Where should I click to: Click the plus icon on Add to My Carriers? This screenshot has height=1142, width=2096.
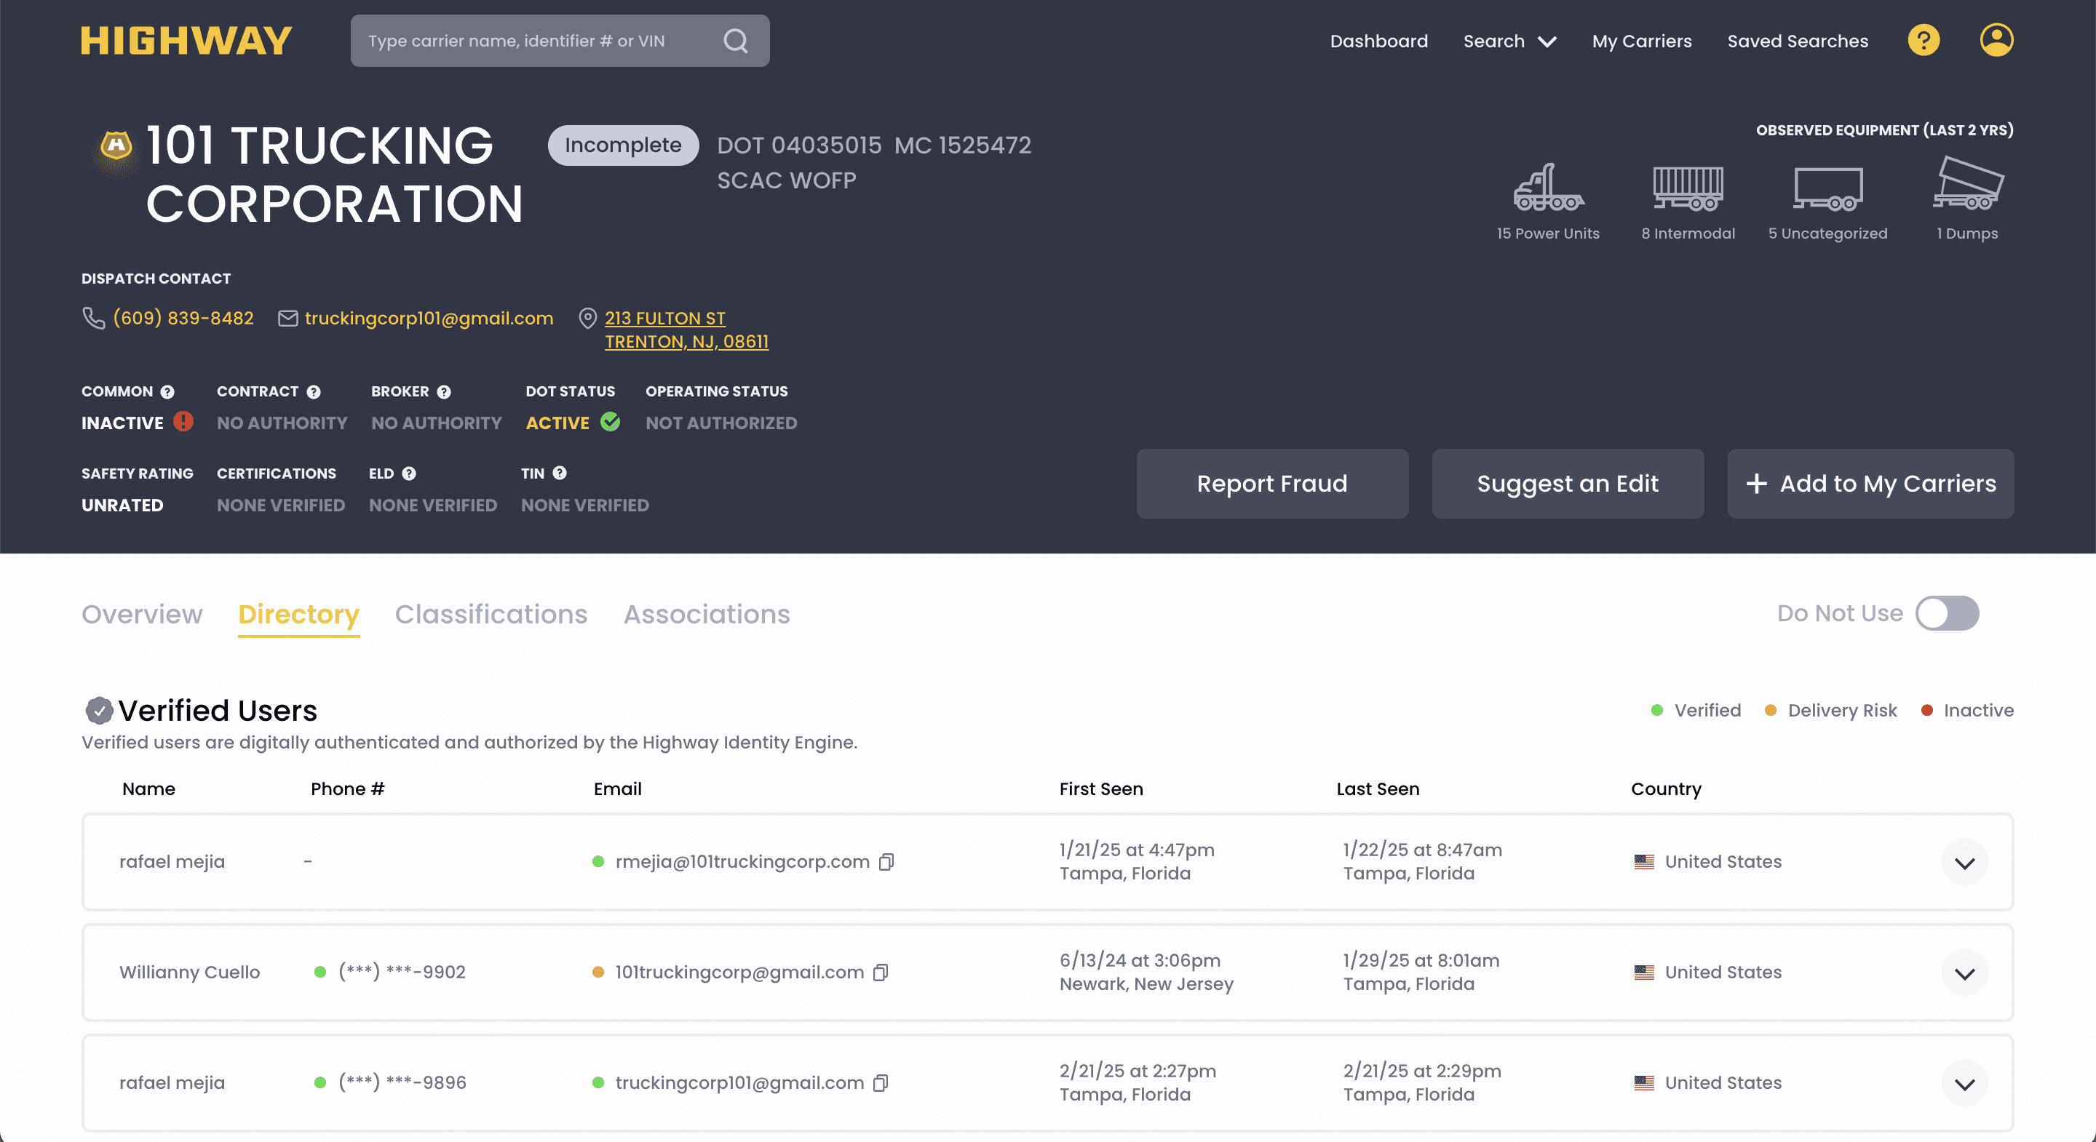[1757, 484]
